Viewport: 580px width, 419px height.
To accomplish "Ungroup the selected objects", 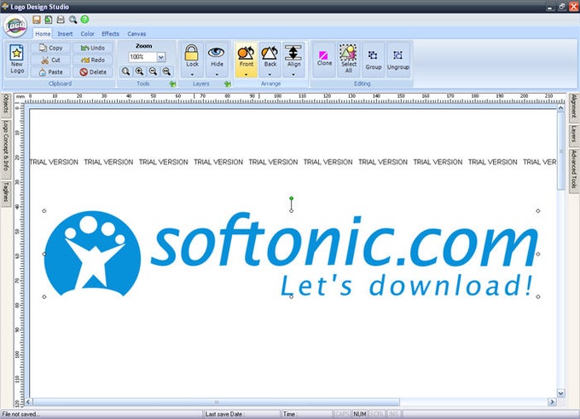I will tap(398, 59).
